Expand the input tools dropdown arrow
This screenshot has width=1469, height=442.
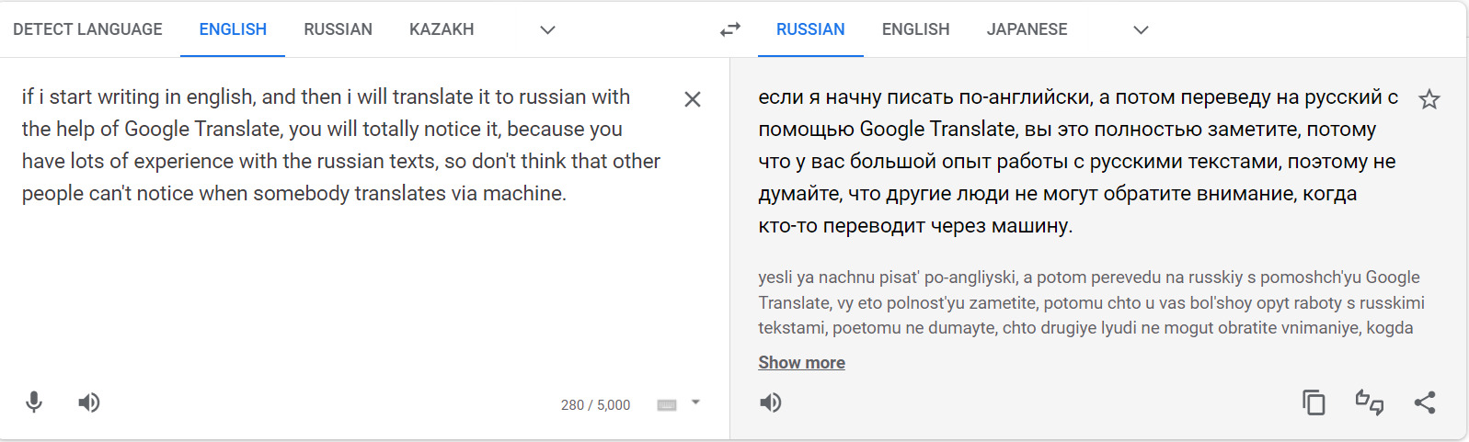pos(696,402)
